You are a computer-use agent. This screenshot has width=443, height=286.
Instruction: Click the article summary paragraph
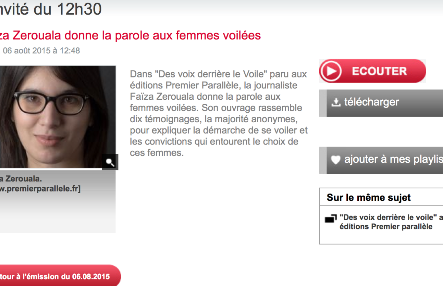(219, 113)
